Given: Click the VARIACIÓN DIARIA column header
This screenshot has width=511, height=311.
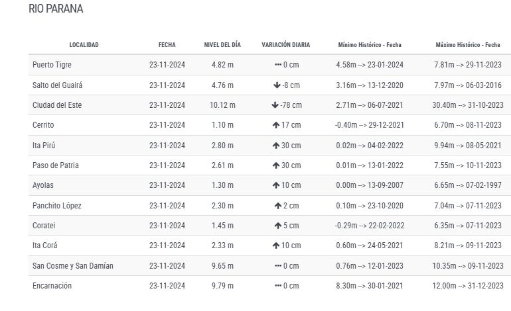Looking at the screenshot, I should coord(285,45).
